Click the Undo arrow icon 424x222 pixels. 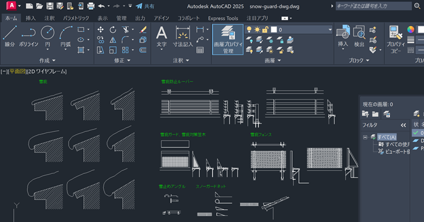(101, 6)
